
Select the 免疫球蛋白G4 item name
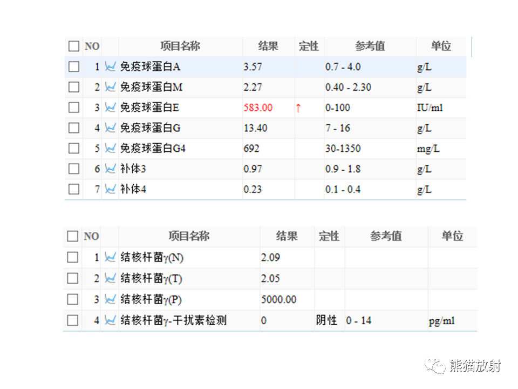[x=153, y=149]
